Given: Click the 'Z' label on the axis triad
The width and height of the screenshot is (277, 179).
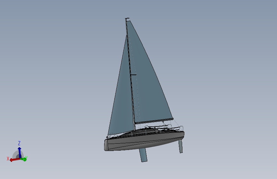Looking at the screenshot, I should click(x=19, y=143).
